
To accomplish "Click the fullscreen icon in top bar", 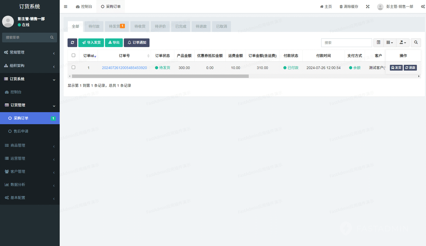I will tap(368, 7).
